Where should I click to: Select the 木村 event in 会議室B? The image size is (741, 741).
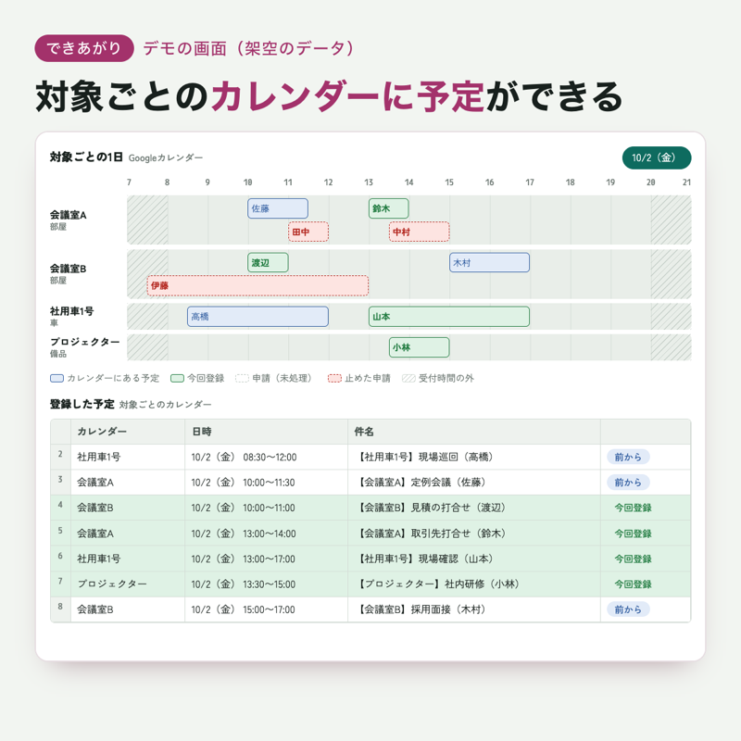point(489,262)
